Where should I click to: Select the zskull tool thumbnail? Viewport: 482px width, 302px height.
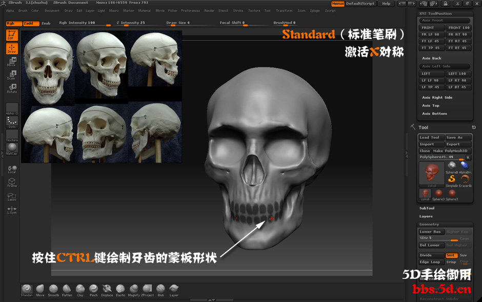pyautogui.click(x=432, y=174)
